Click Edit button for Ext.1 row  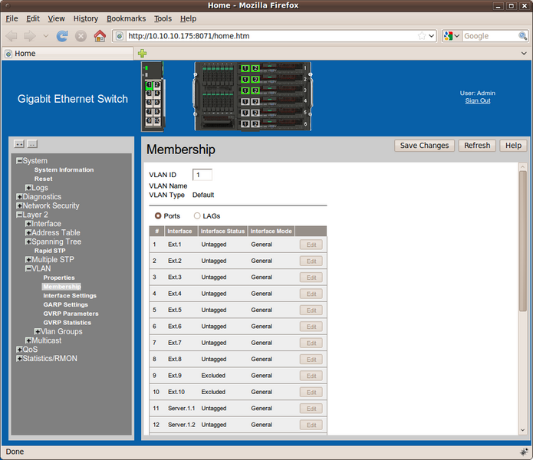311,245
